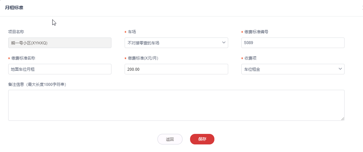The width and height of the screenshot is (363, 152).
Task: Save the form with 保存 button
Action: pos(202,139)
